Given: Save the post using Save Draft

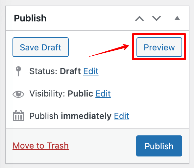Looking at the screenshot, I should [x=40, y=47].
